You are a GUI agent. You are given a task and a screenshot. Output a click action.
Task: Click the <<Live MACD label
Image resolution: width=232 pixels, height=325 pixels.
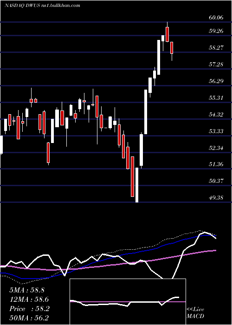coord(195,312)
